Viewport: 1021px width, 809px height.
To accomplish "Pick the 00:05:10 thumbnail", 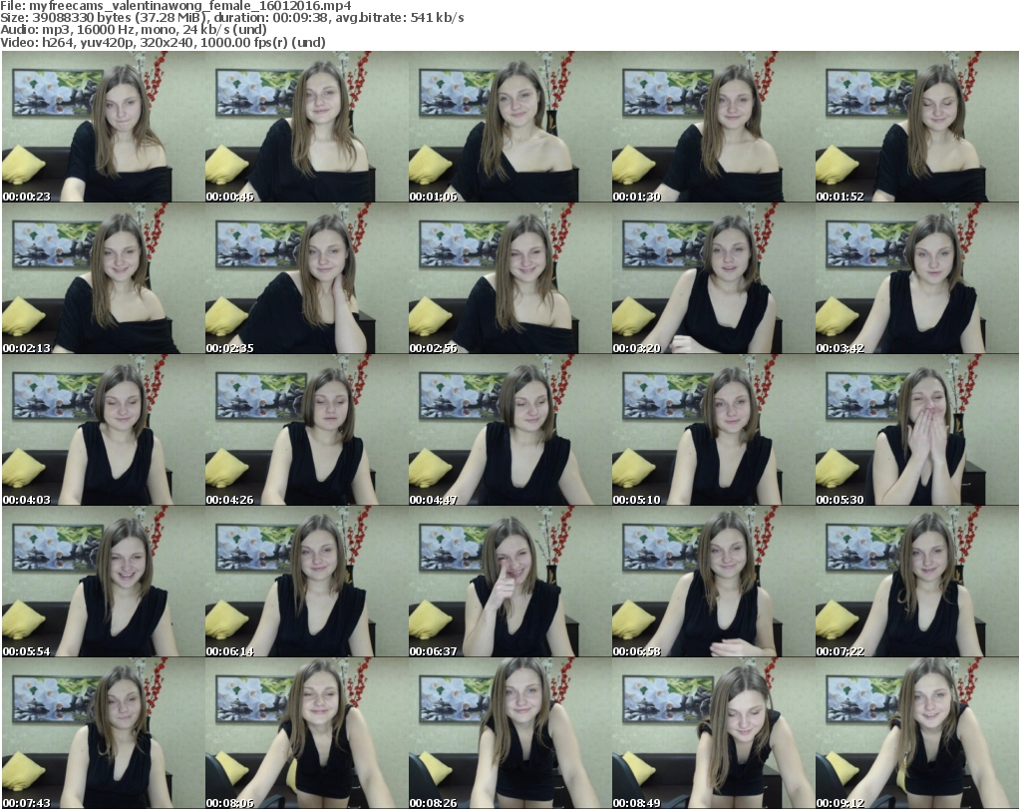I will pyautogui.click(x=713, y=431).
